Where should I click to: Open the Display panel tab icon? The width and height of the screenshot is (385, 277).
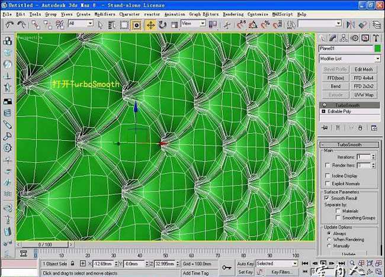coord(365,38)
